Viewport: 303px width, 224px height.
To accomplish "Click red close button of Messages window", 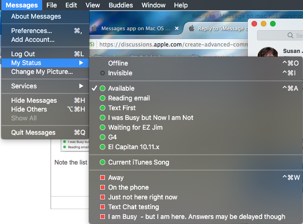I will point(254,24).
